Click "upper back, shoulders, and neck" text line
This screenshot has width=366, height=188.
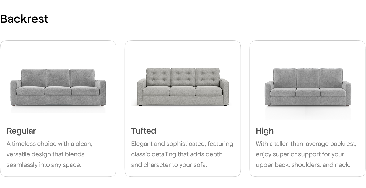pos(303,165)
